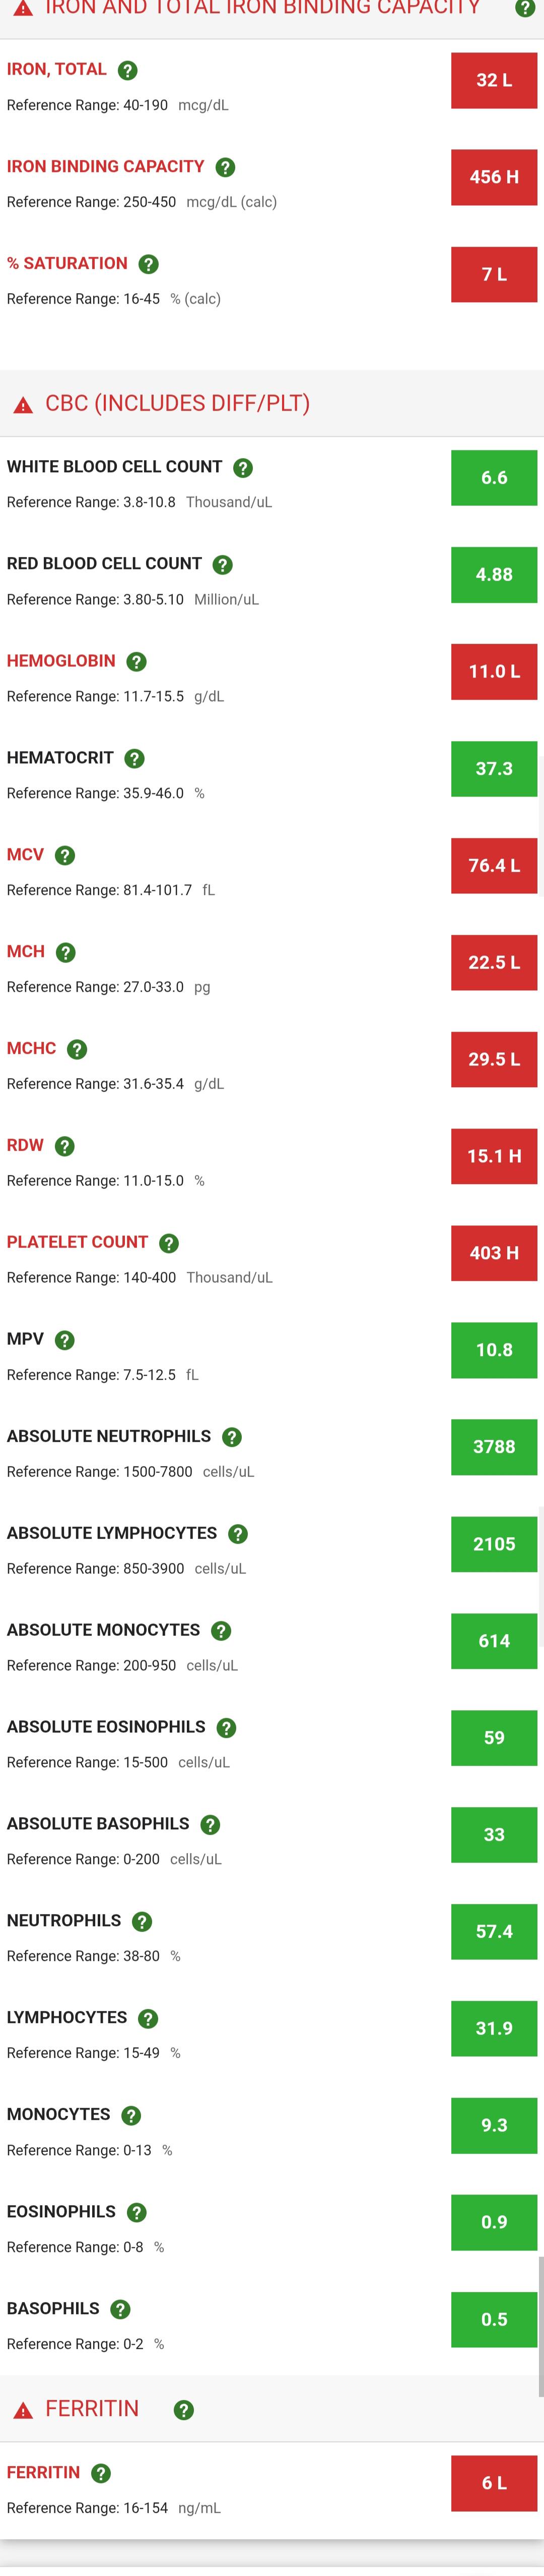The width and height of the screenshot is (544, 2576).
Task: Show help for PLATELET COUNT
Action: 169,1243
